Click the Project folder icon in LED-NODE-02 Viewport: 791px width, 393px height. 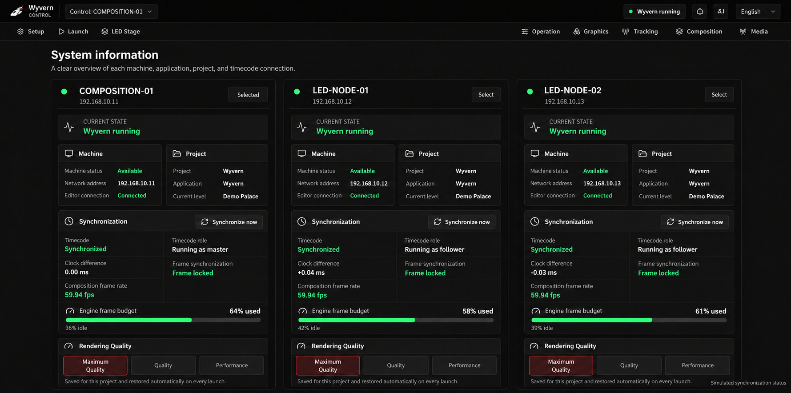click(642, 153)
